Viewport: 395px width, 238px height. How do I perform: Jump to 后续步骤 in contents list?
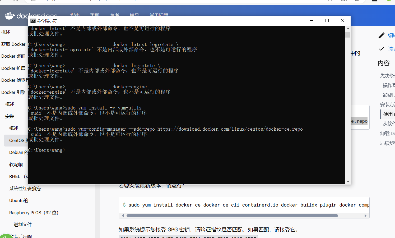(x=387, y=143)
